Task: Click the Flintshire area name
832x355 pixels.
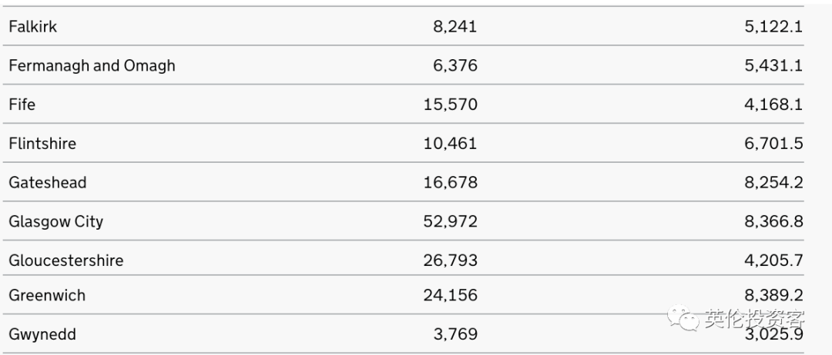Action: tap(42, 144)
